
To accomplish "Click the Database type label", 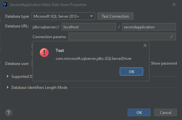I will click(17, 16).
